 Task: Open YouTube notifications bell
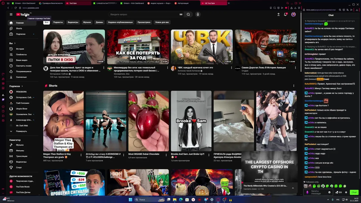(285, 14)
